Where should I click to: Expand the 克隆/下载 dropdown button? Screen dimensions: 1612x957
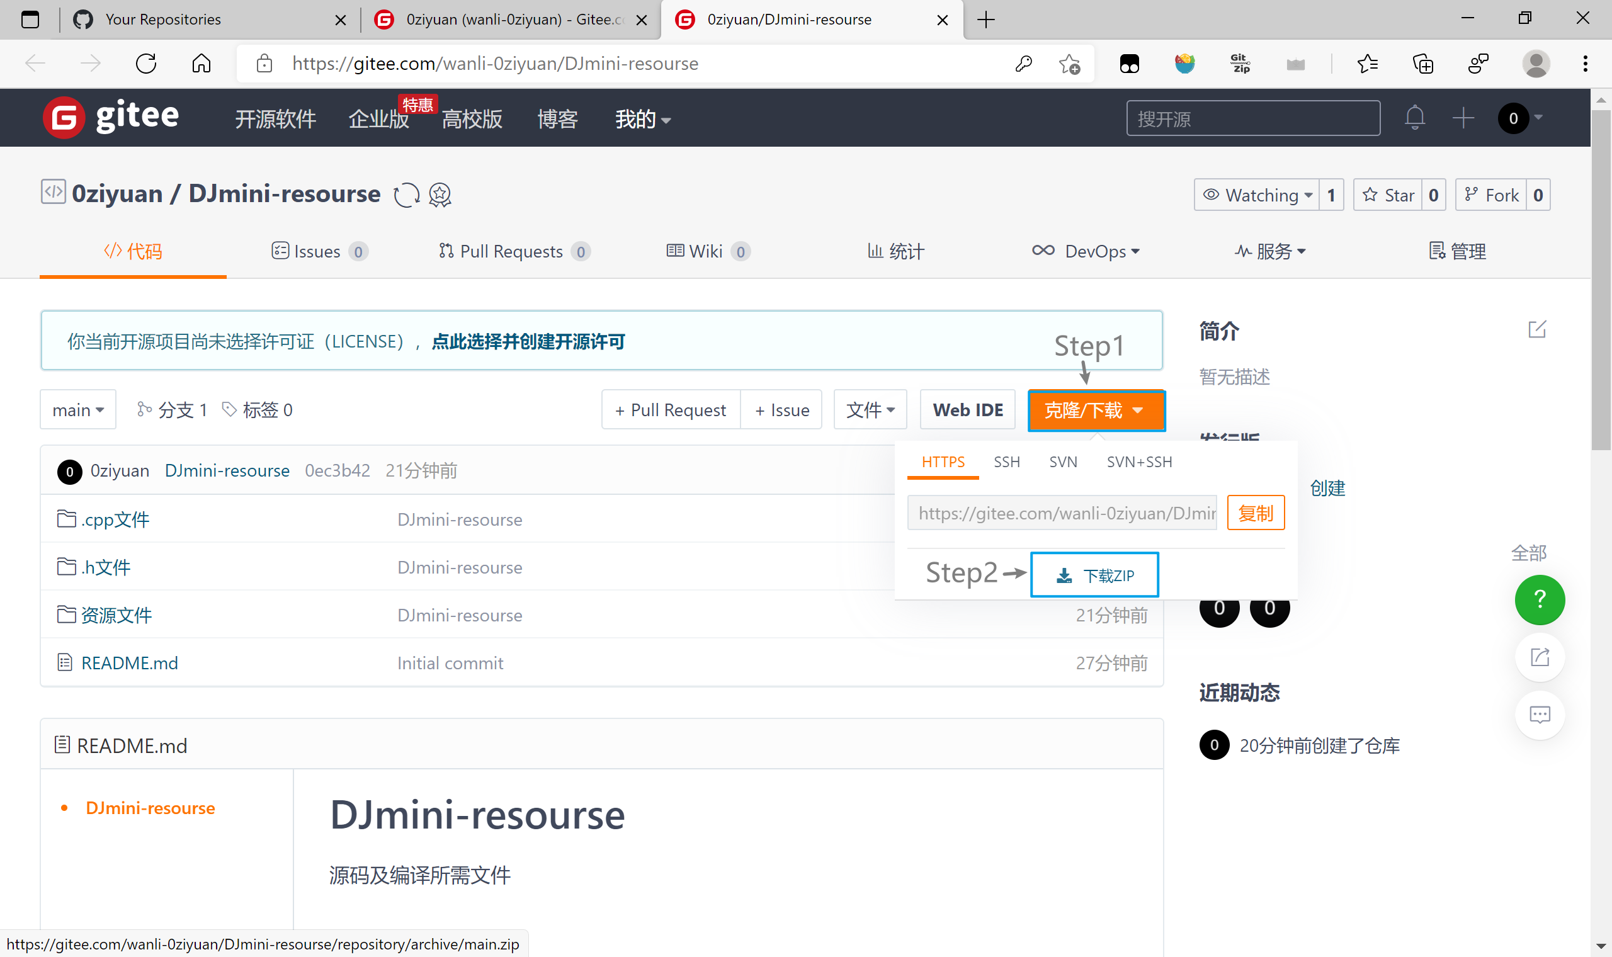tap(1096, 410)
